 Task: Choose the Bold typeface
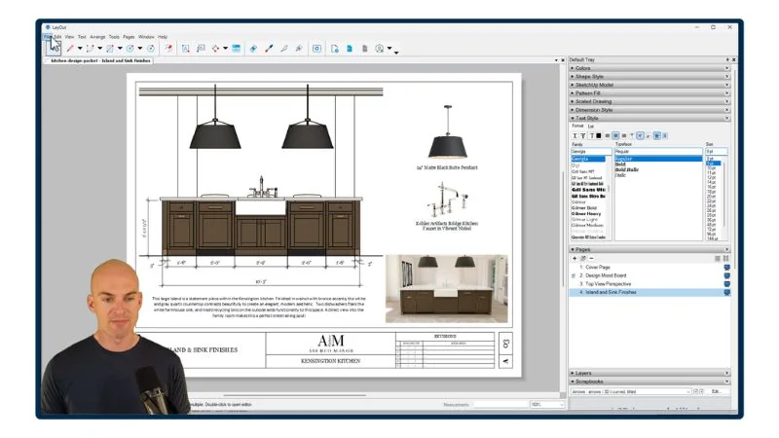click(x=620, y=164)
